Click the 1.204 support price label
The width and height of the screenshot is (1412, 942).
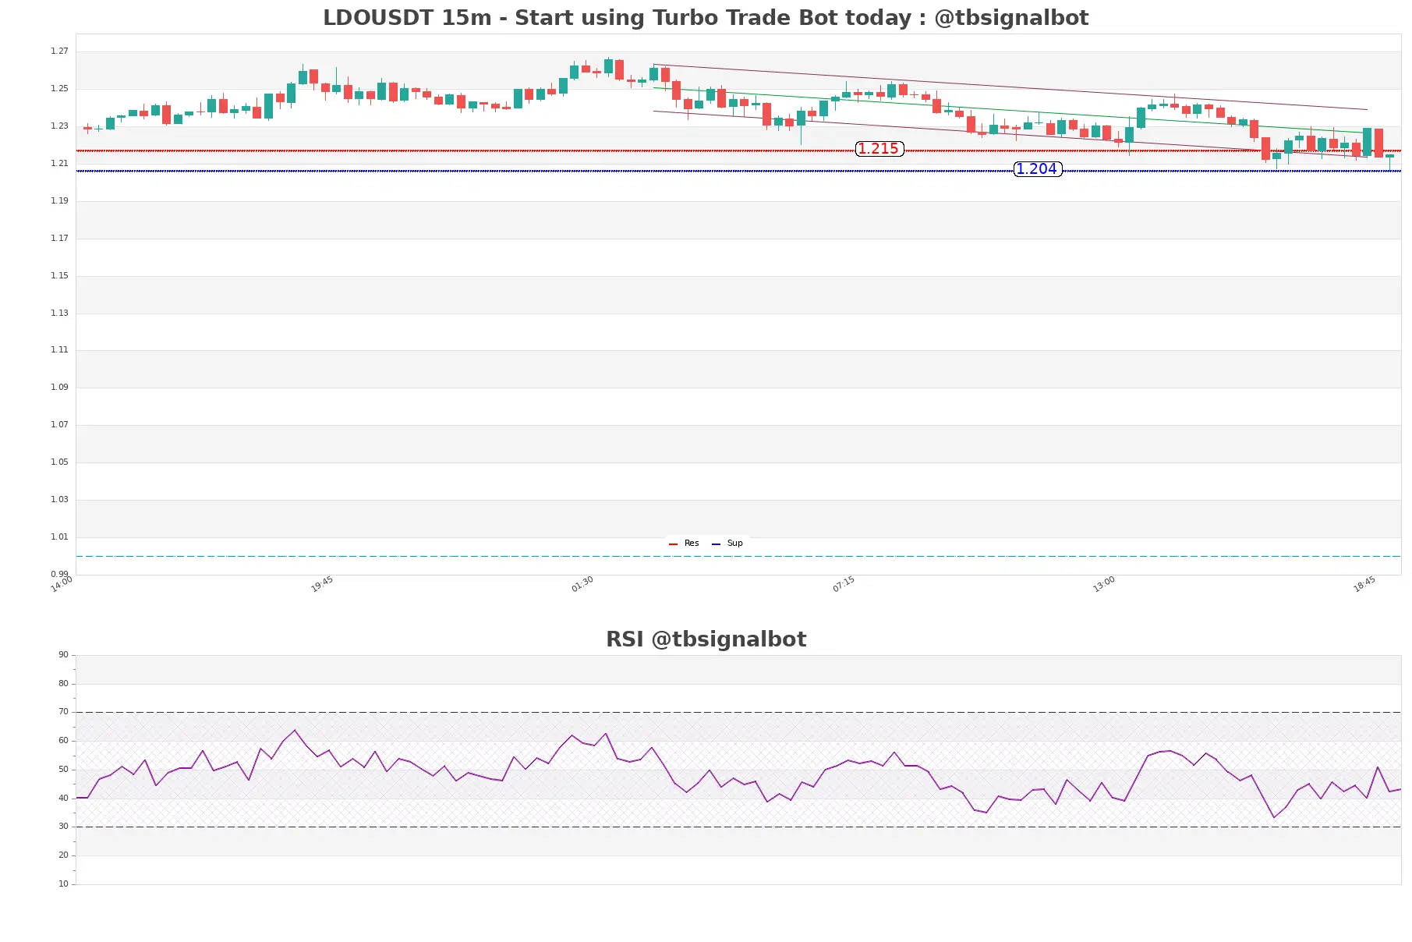1037,169
